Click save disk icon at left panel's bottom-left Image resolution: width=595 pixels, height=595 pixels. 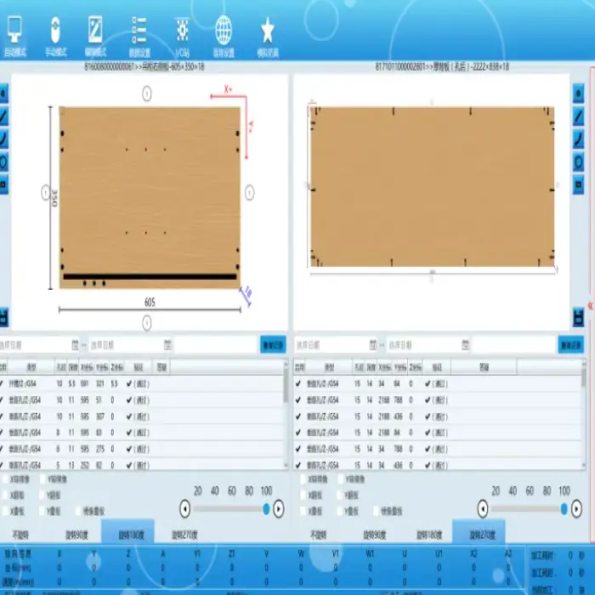coord(4,317)
